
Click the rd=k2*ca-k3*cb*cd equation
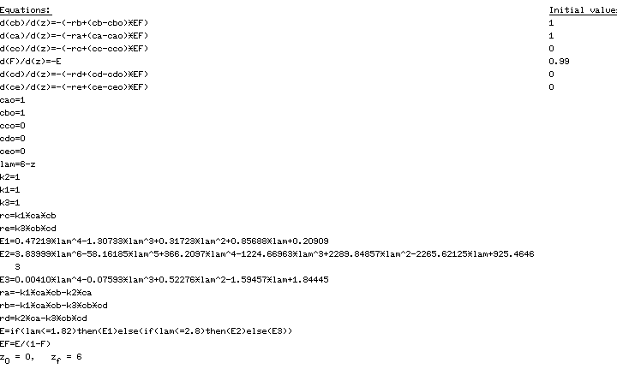point(43,318)
